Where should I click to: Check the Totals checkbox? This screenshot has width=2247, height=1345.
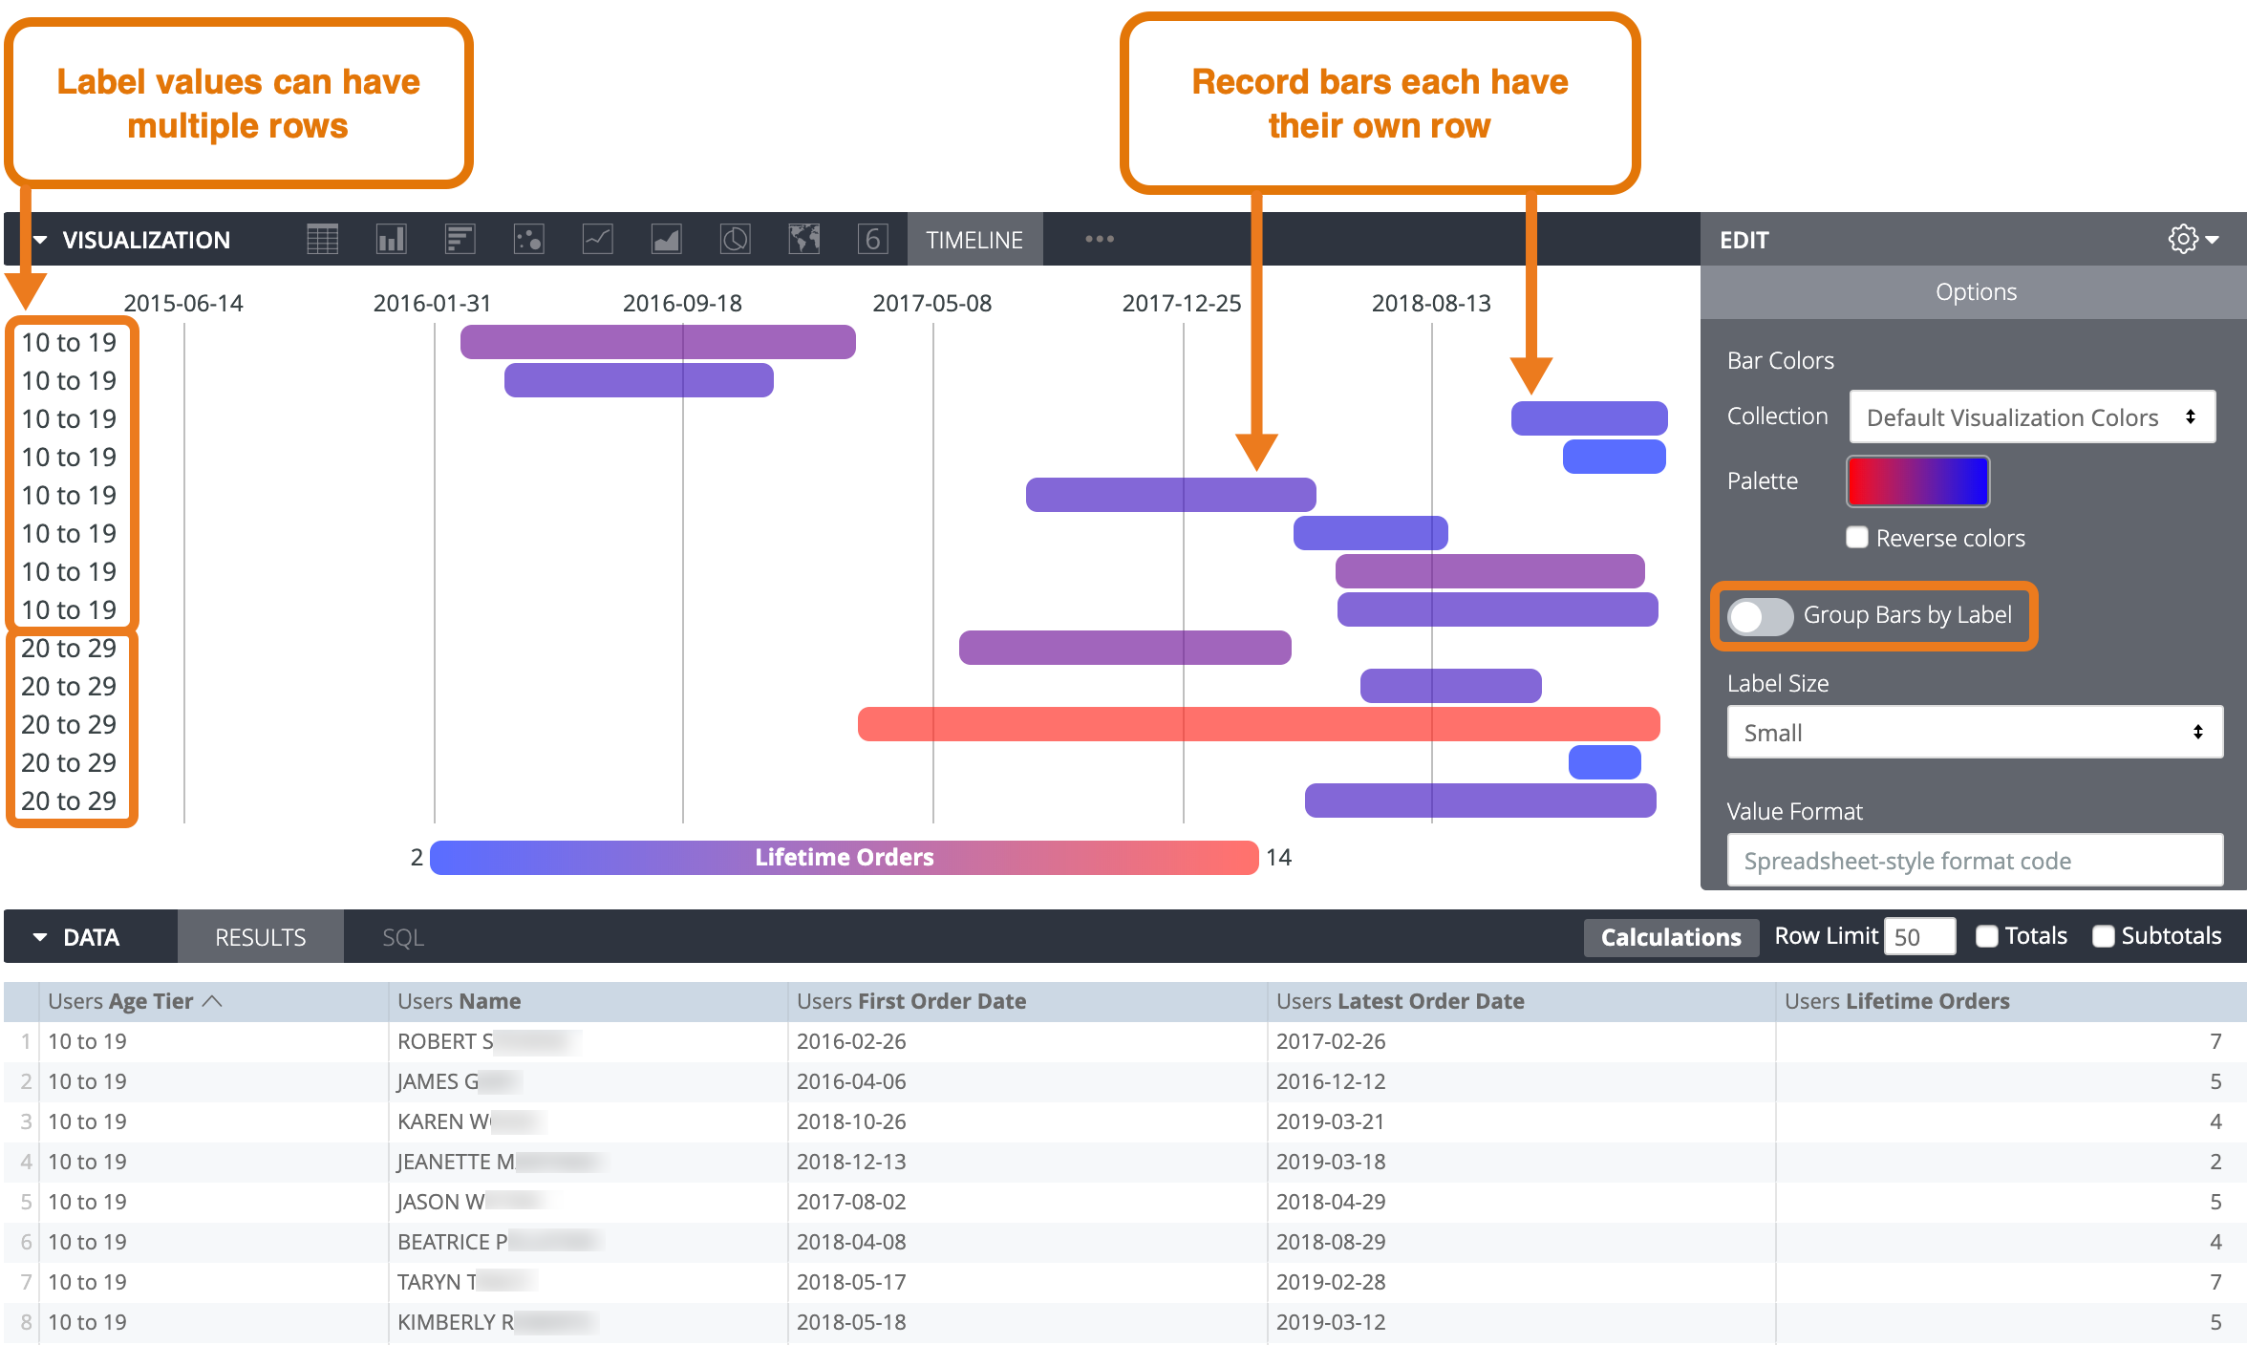pos(1987,936)
